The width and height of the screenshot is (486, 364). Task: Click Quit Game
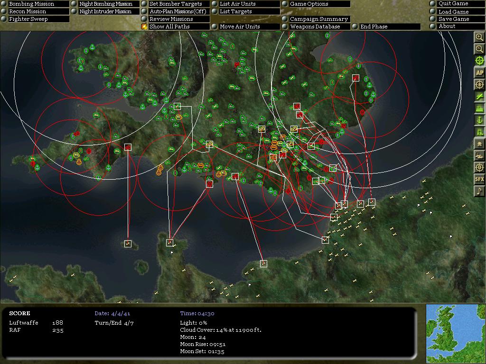coord(457,3)
